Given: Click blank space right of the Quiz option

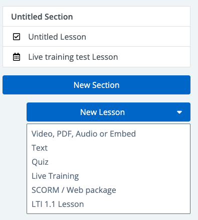Looking at the screenshot, I should coord(119,162).
